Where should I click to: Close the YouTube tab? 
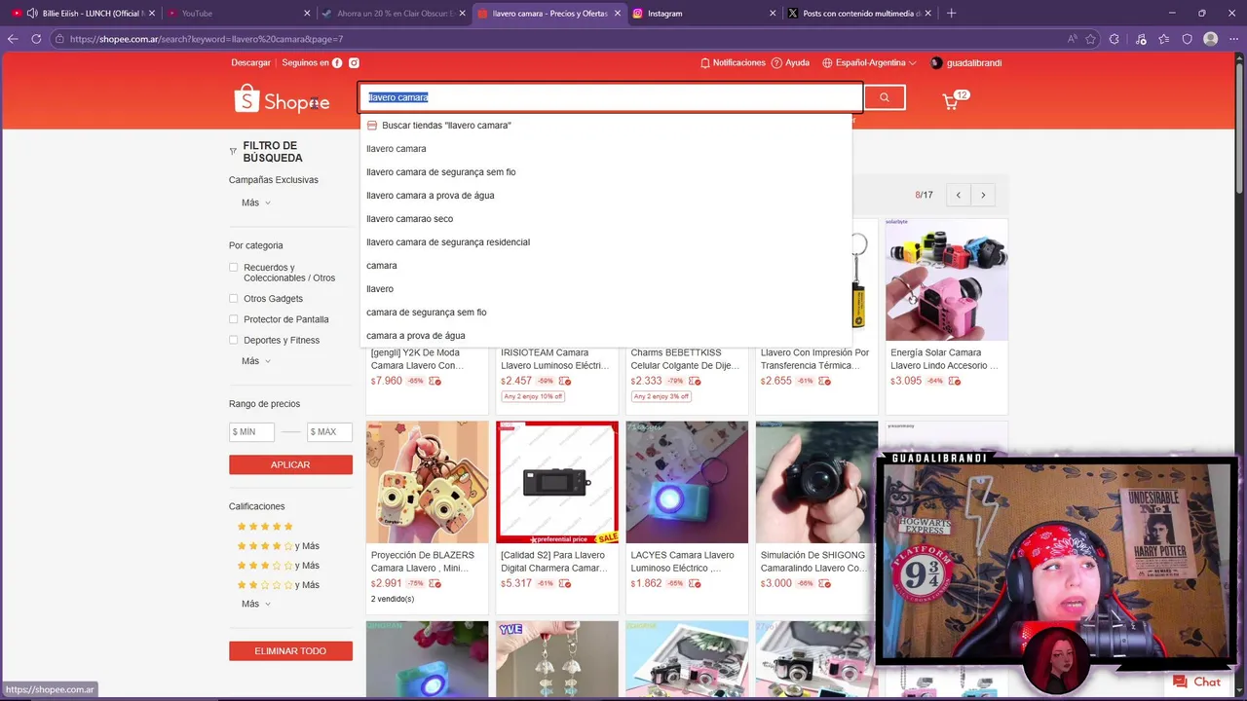click(x=307, y=14)
